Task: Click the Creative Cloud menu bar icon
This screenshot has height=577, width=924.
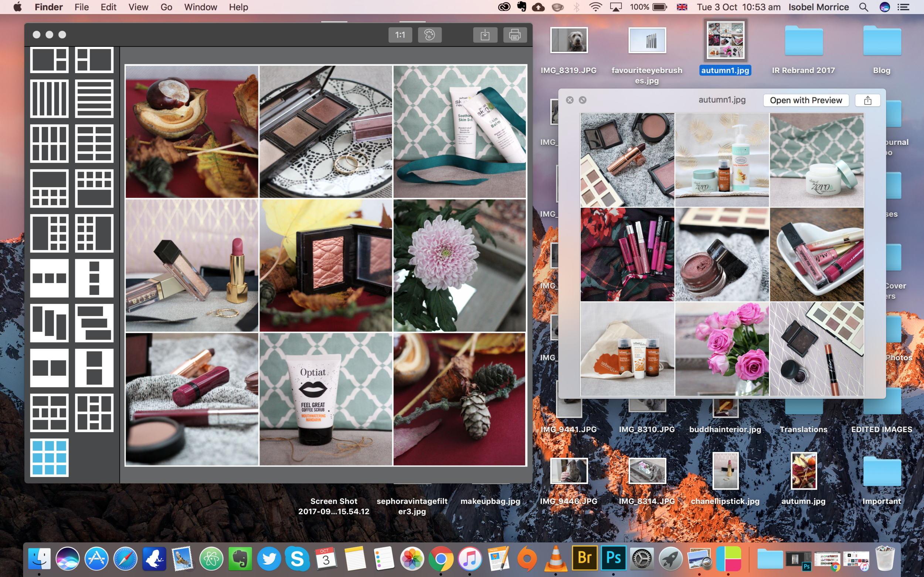Action: (x=504, y=7)
